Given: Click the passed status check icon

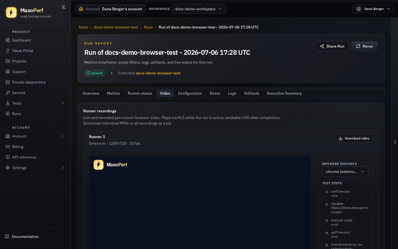Looking at the screenshot, I should tap(88, 73).
